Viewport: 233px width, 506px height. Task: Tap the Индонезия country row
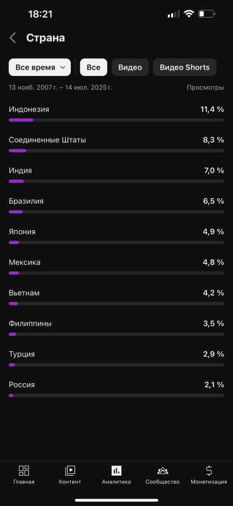click(116, 114)
